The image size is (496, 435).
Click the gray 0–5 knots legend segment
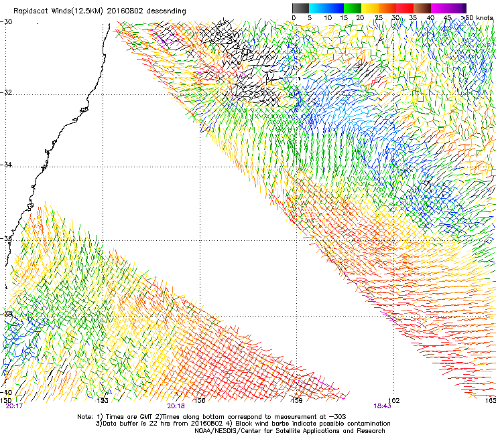tap(300, 8)
